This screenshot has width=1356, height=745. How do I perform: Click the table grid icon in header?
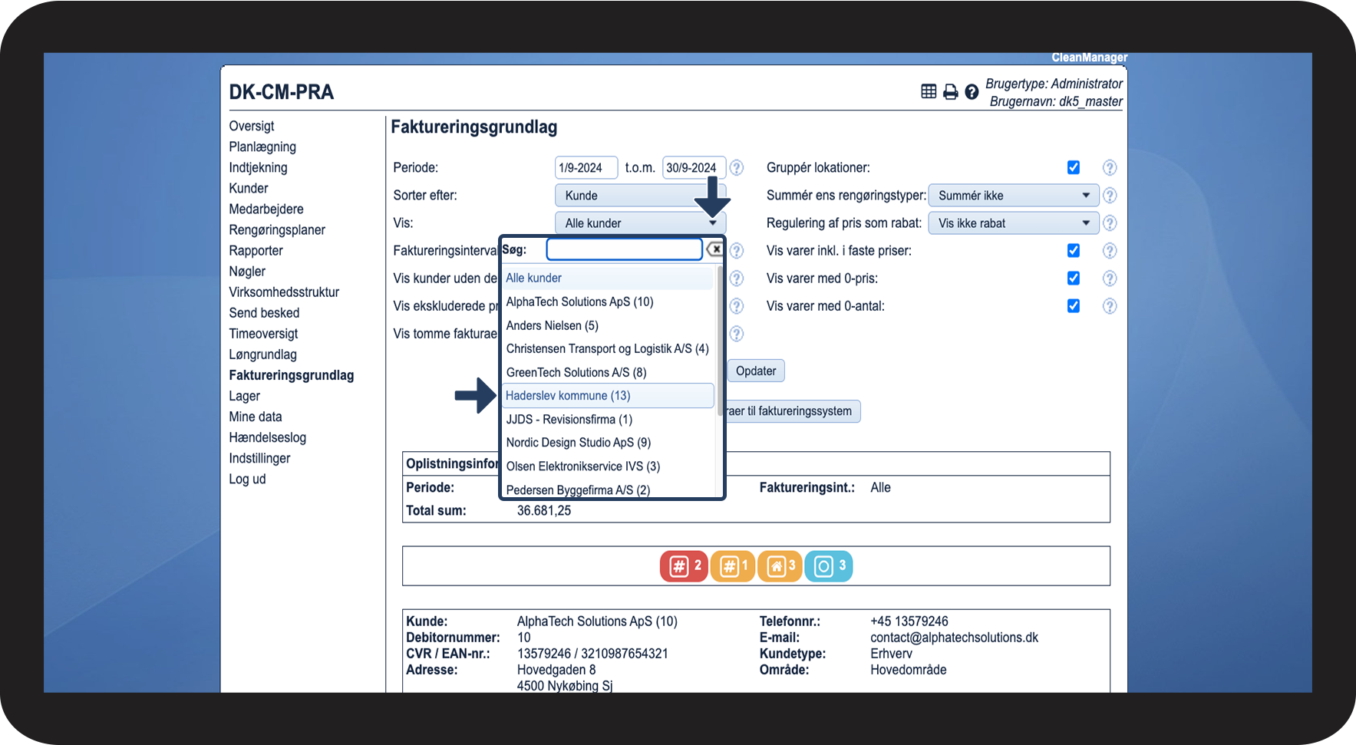click(x=929, y=92)
